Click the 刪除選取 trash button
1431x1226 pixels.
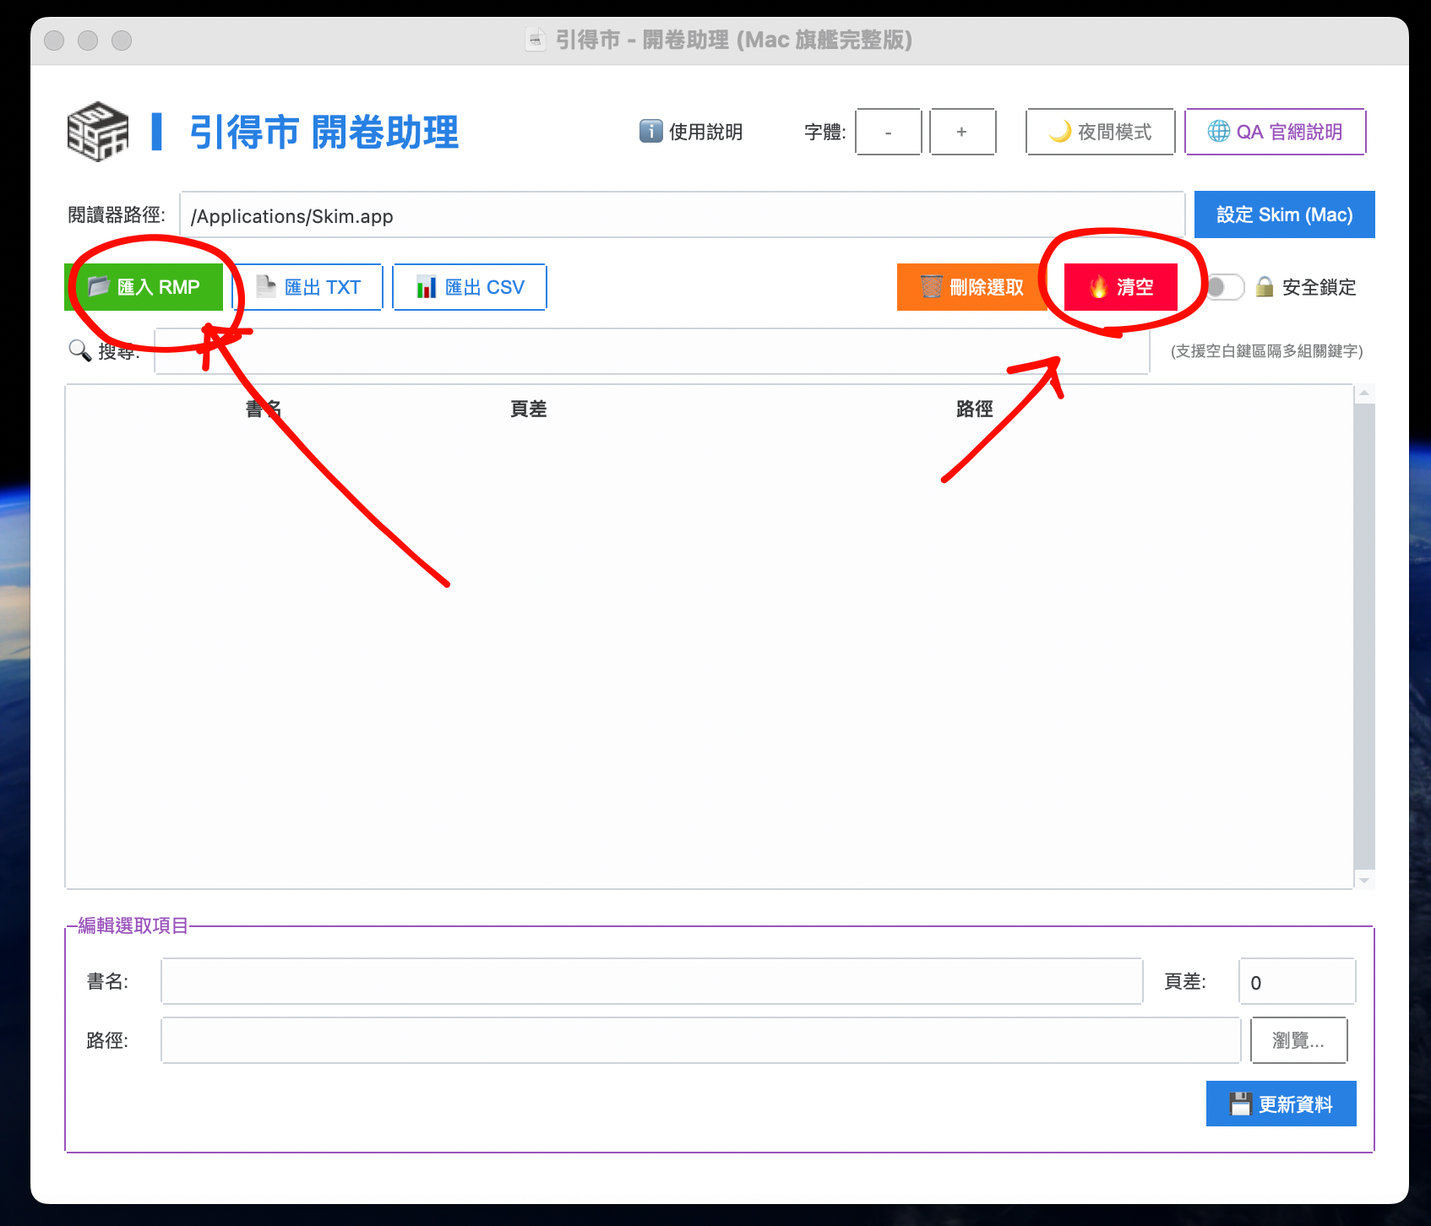pyautogui.click(x=971, y=287)
